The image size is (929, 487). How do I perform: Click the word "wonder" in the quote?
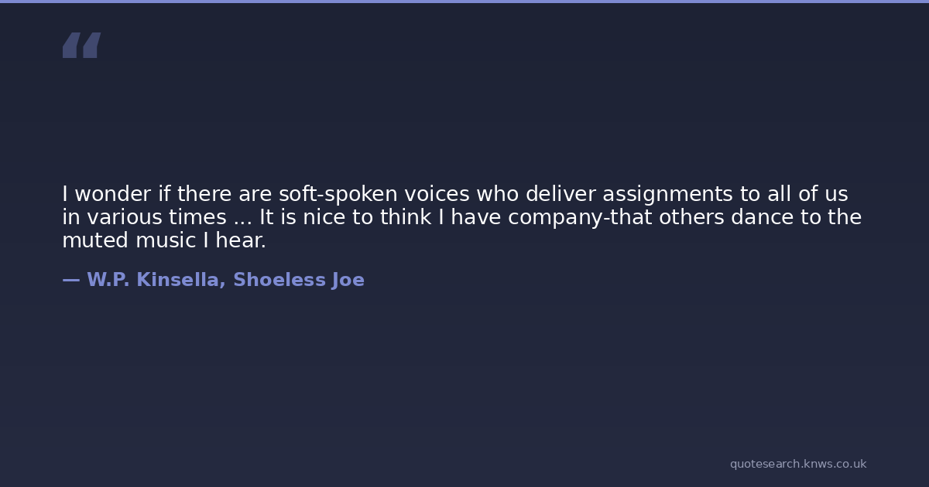point(112,194)
